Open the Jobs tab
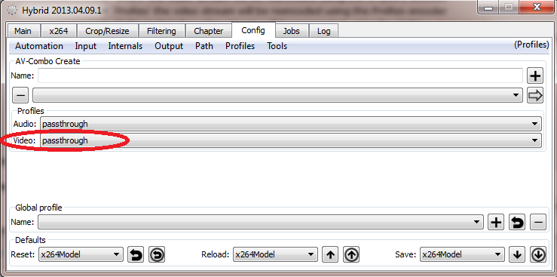This screenshot has width=557, height=277. click(291, 31)
